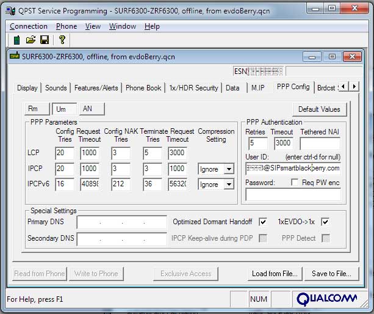Viewport: 374px width, 314px height.
Task: Click the Password input field
Action: click(x=293, y=194)
